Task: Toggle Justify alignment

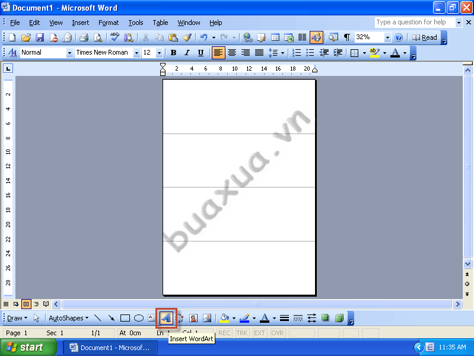Action: pos(259,53)
